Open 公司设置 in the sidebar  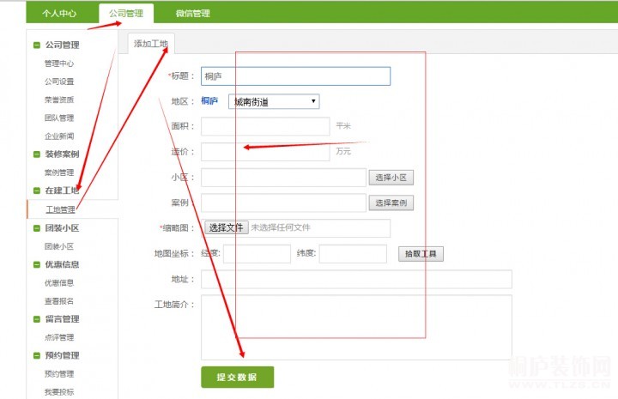[59, 82]
